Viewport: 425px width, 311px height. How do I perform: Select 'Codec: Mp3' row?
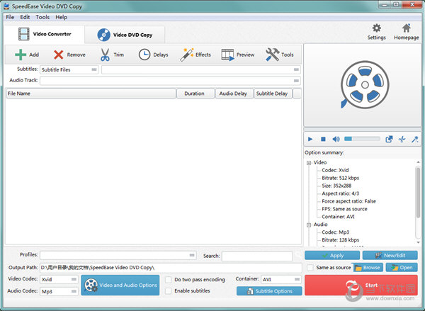[x=336, y=232]
